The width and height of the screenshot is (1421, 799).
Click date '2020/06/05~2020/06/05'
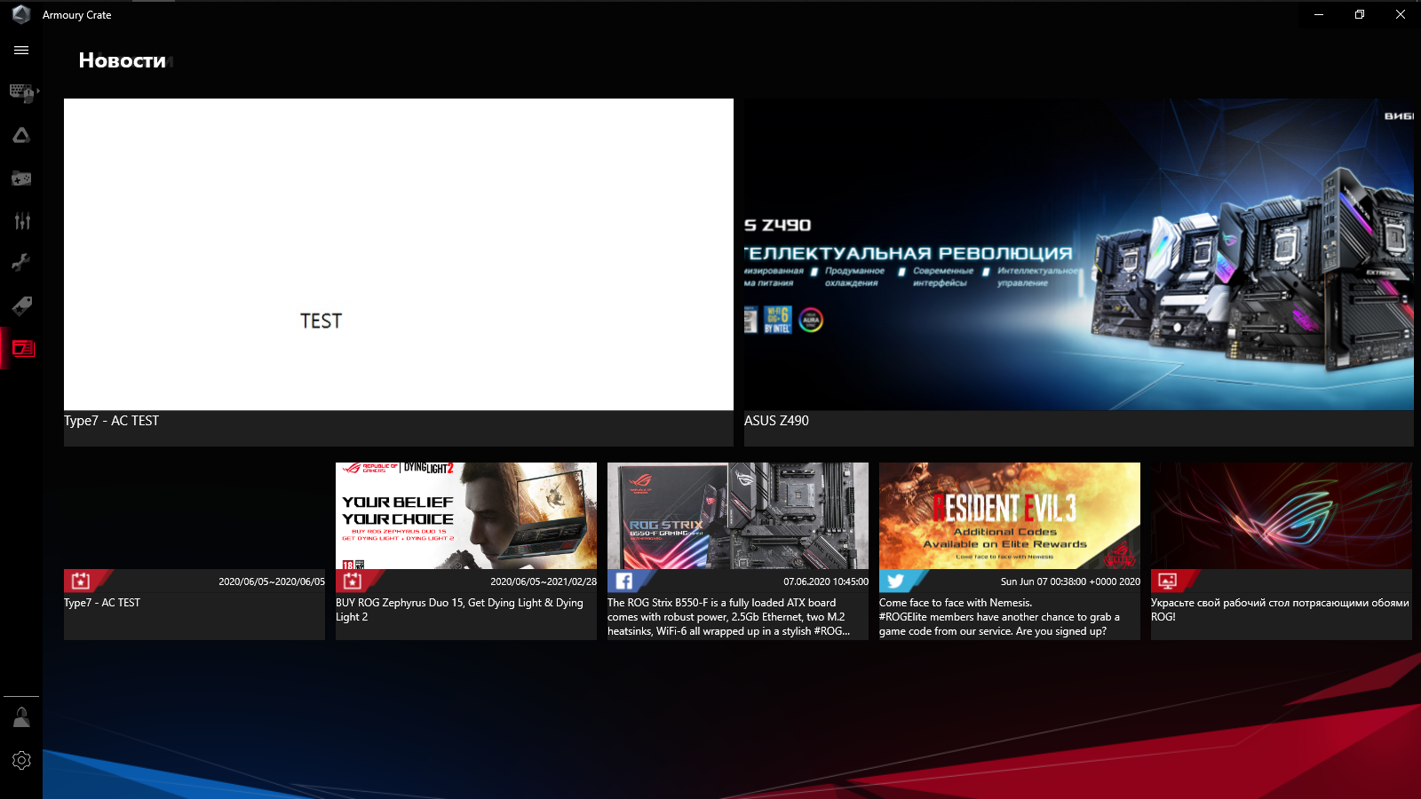click(272, 581)
